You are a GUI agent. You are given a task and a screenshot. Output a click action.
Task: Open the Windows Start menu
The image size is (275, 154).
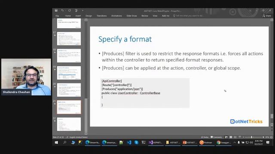coord(56,142)
